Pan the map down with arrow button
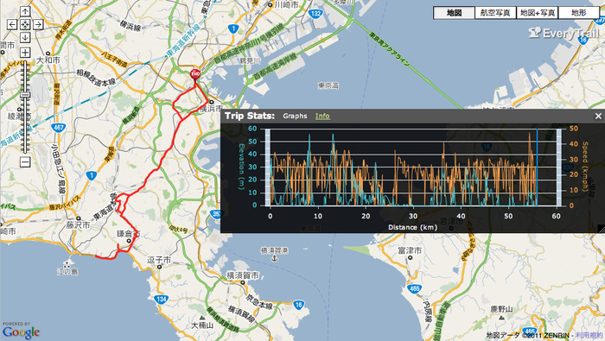Viewport: 605px width, 341px height. pyautogui.click(x=25, y=37)
